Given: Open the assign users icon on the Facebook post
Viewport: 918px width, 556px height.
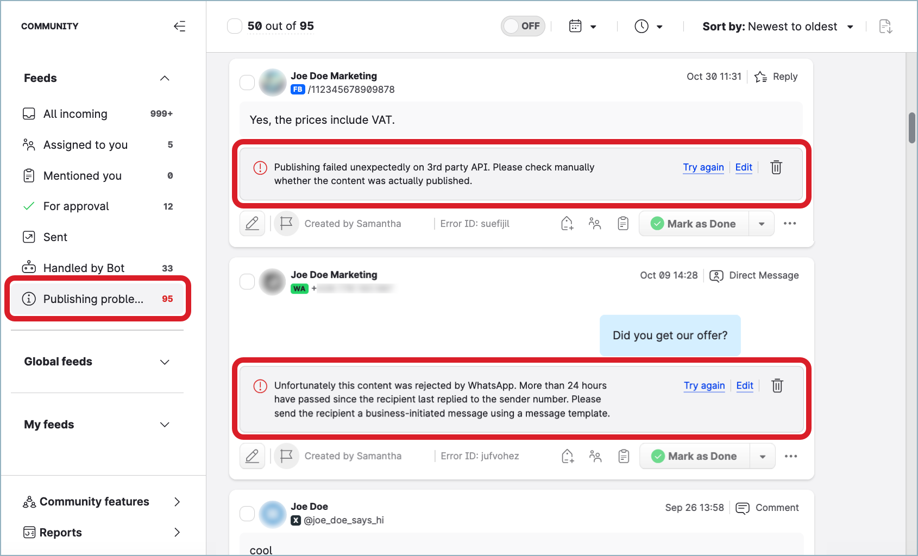Looking at the screenshot, I should [x=595, y=224].
